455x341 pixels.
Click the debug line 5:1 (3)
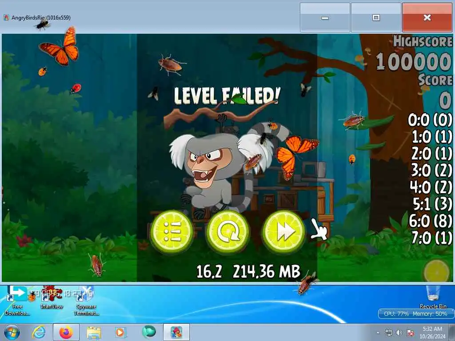pos(432,204)
